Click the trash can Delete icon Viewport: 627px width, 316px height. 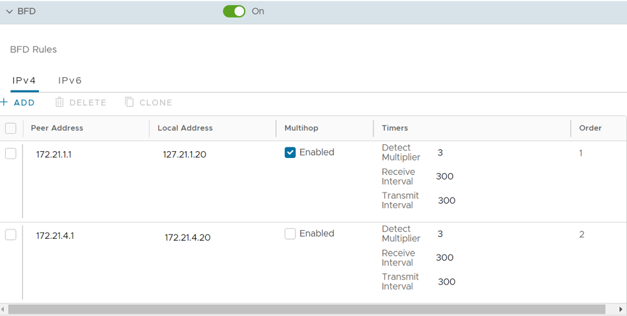pos(60,102)
